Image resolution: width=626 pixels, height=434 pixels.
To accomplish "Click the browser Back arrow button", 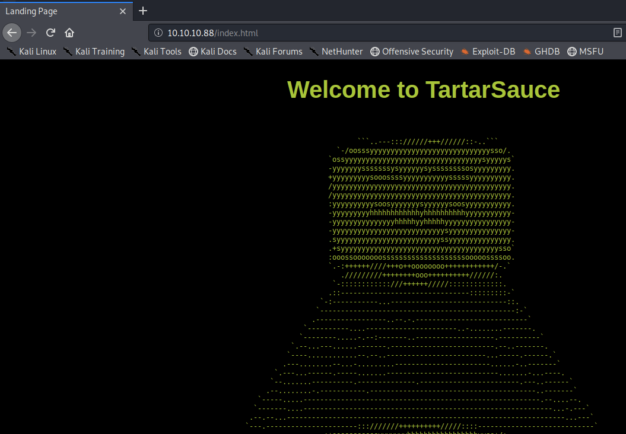I will [12, 33].
